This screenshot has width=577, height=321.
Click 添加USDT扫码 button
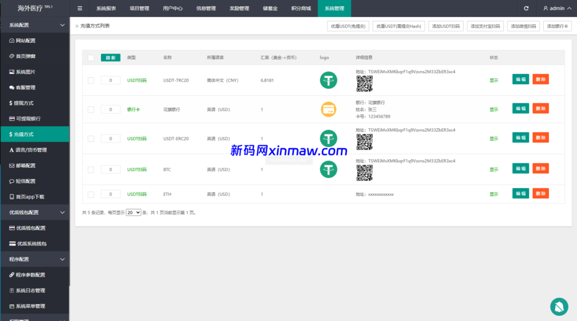[x=446, y=26]
